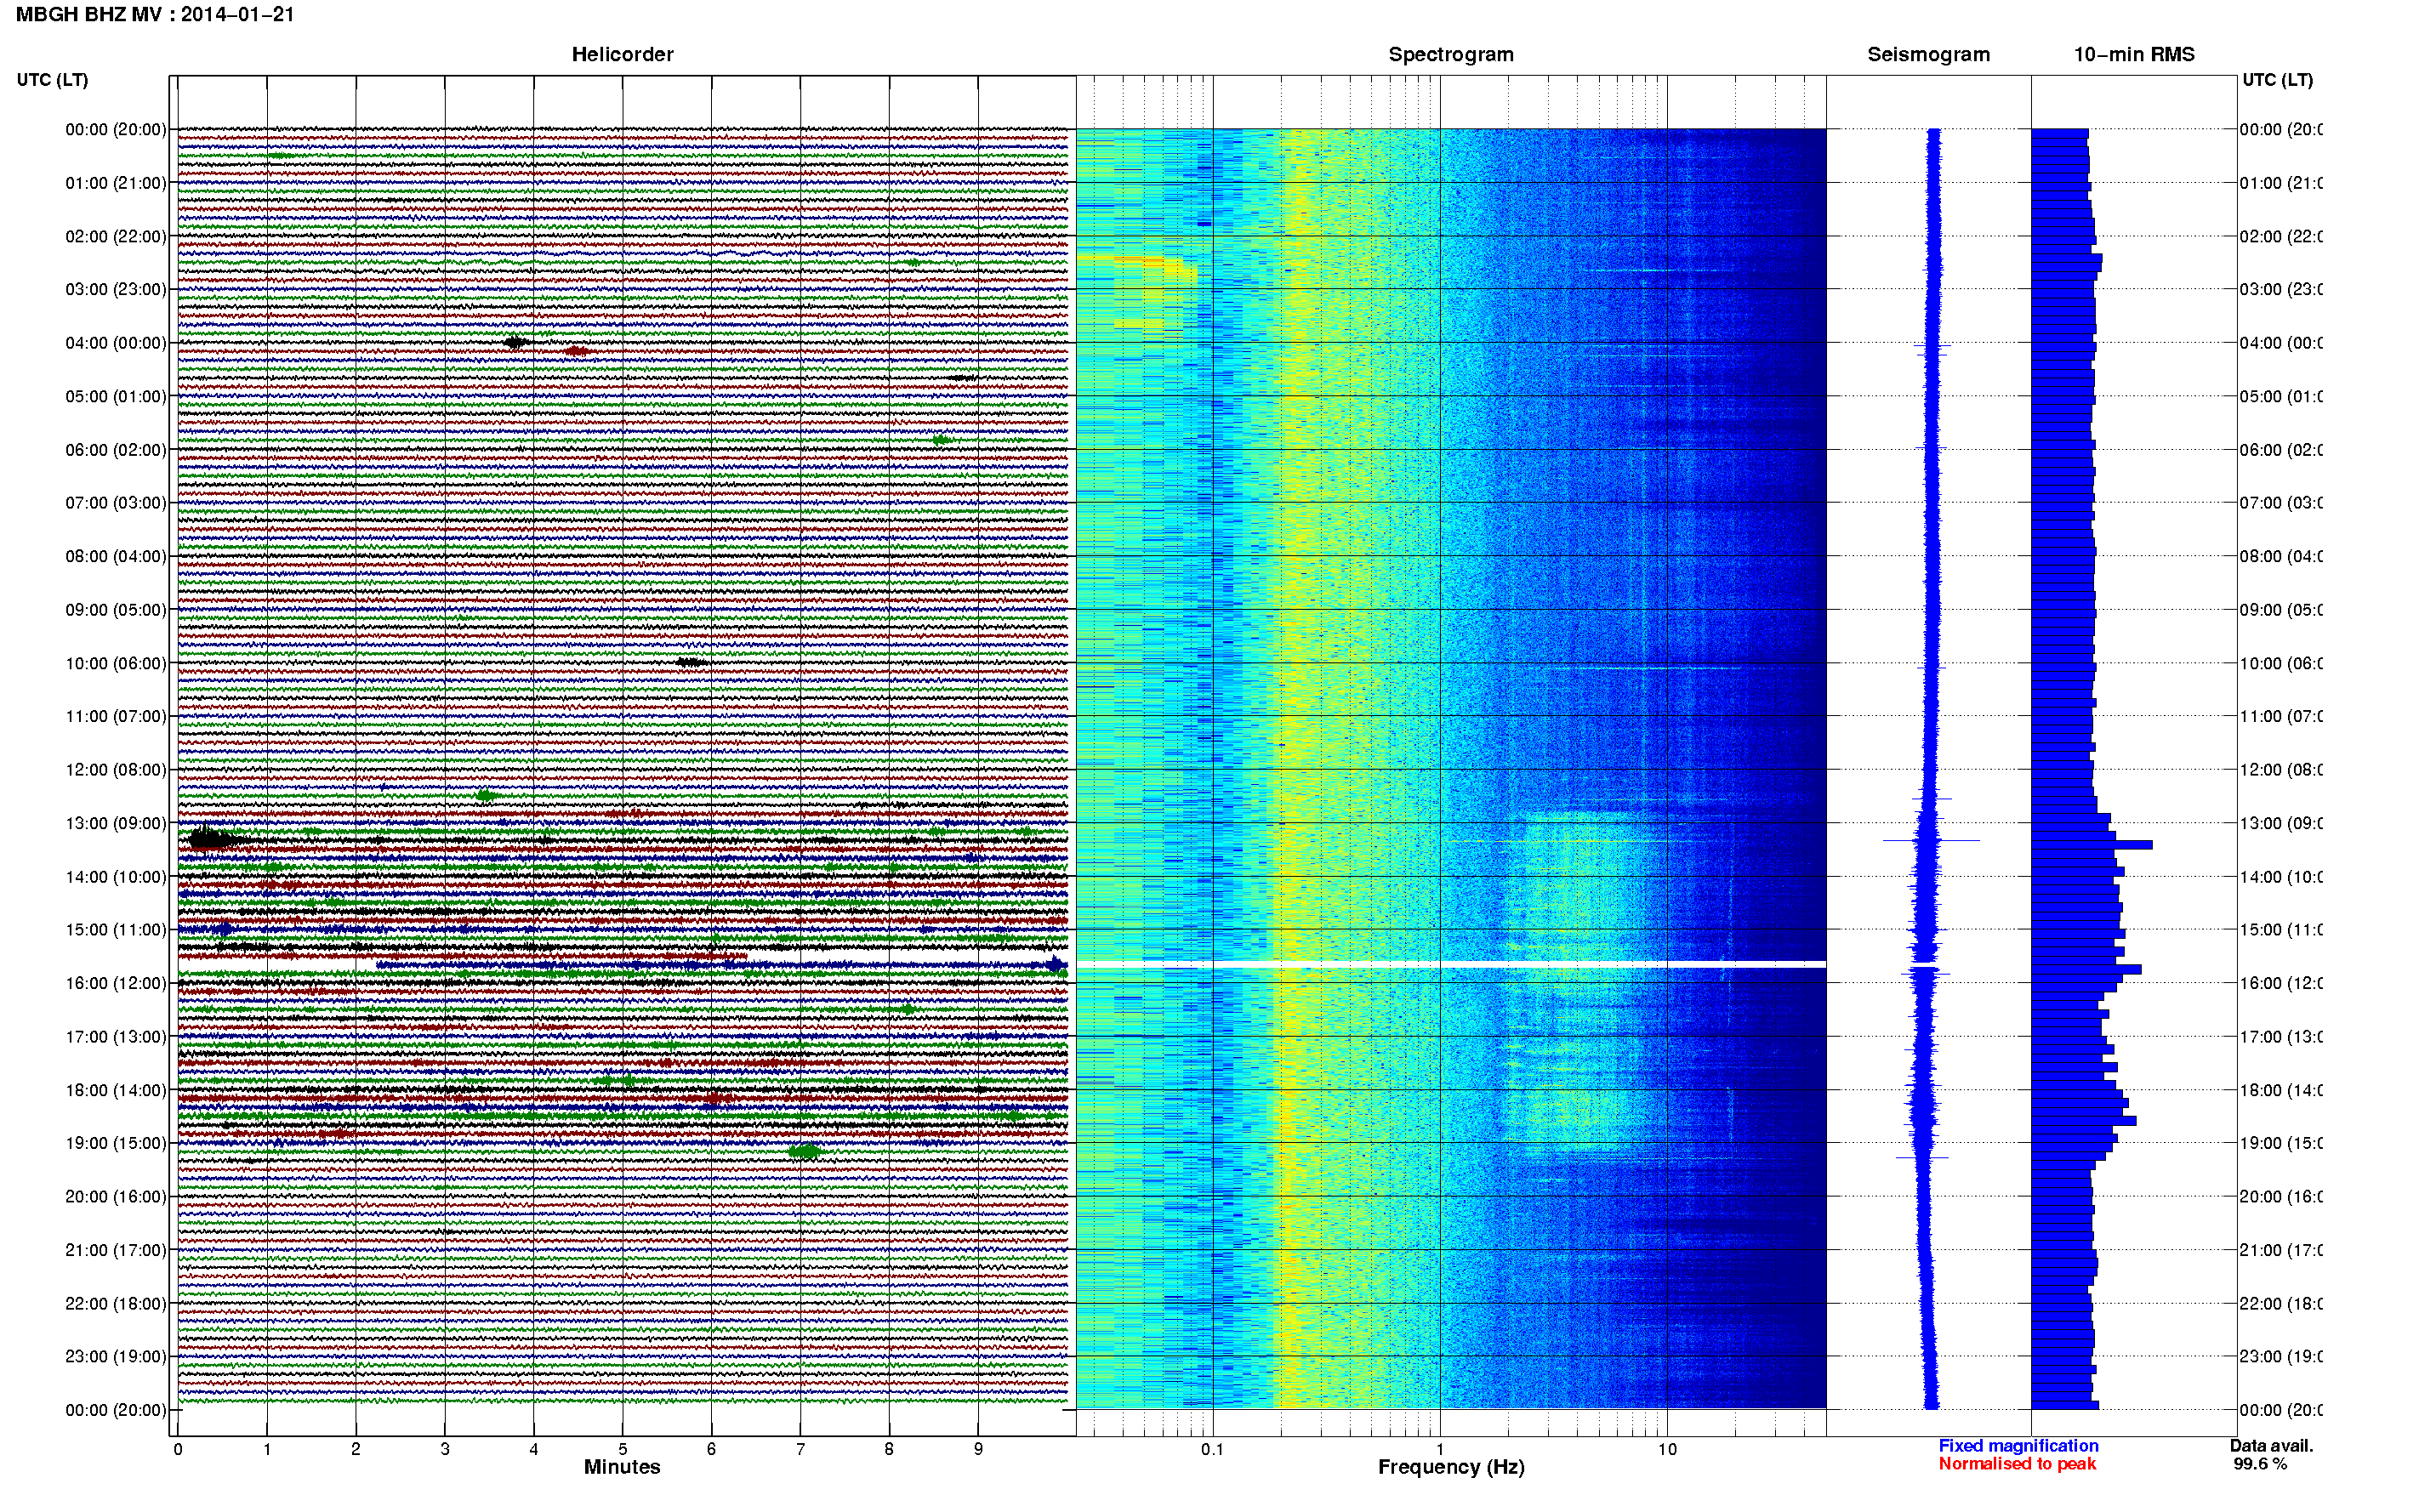Screen dimensions: 2419x1512
Task: Click the left 02:00 (22:00) time label
Action: [x=116, y=236]
